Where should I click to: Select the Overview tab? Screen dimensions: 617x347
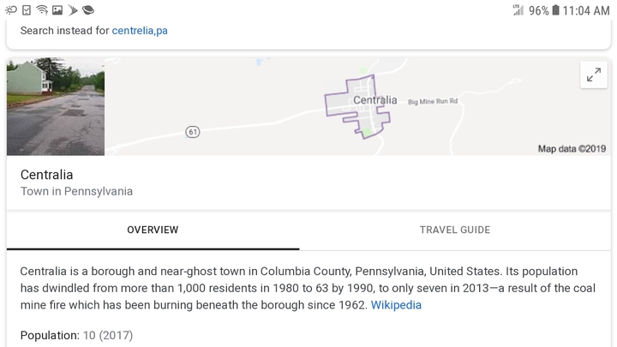pyautogui.click(x=153, y=230)
